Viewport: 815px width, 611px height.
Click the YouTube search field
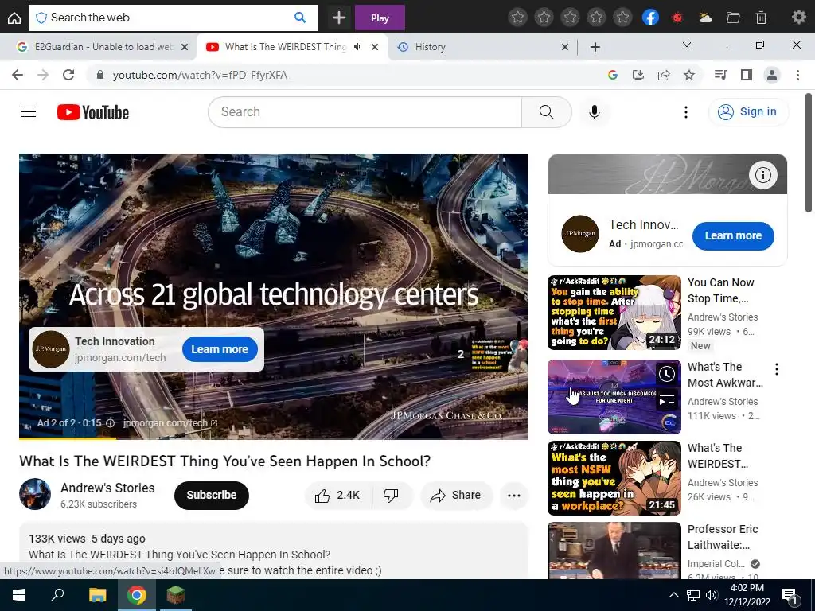[x=365, y=111]
